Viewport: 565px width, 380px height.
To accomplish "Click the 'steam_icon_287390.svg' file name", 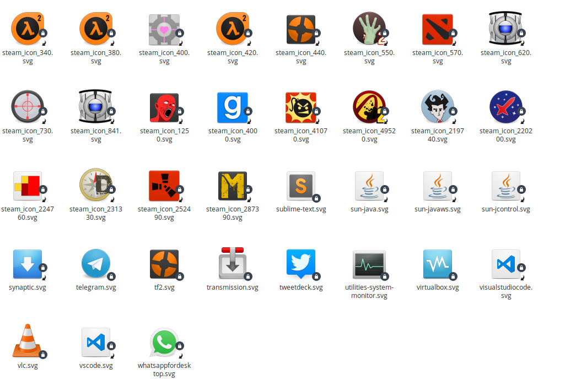I will click(233, 213).
